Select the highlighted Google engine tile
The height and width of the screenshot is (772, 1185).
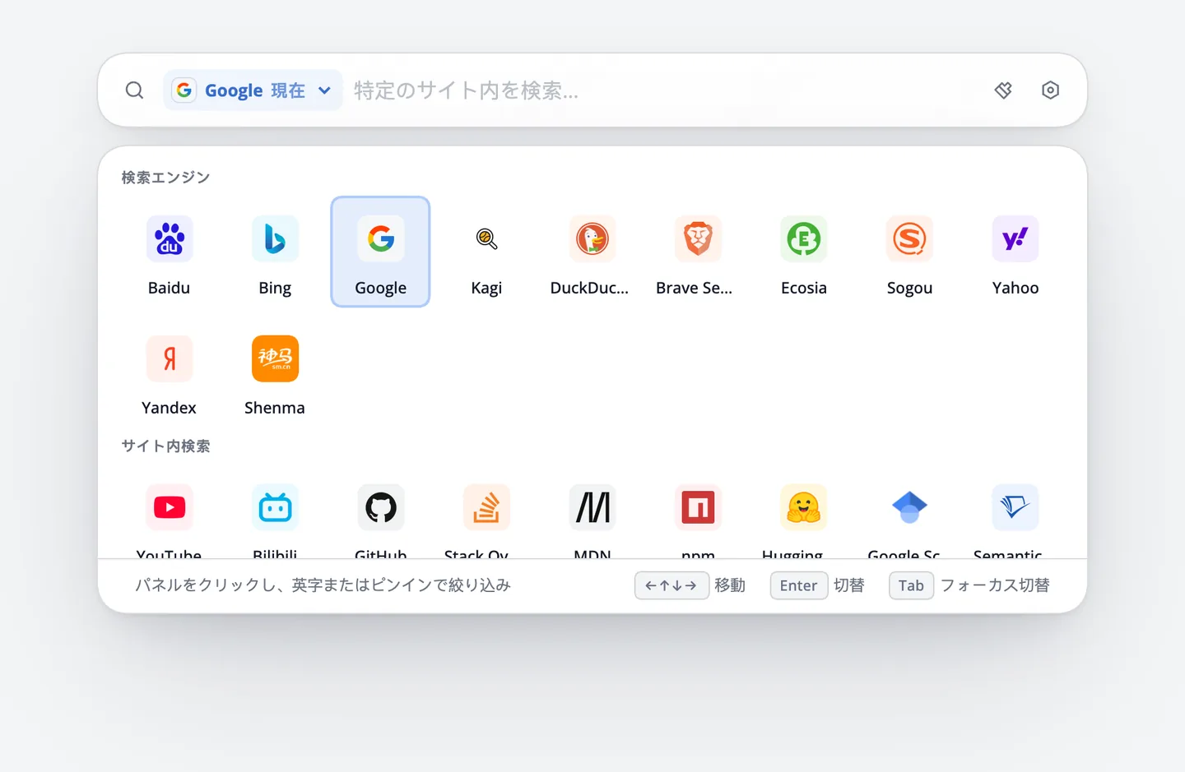click(x=380, y=252)
